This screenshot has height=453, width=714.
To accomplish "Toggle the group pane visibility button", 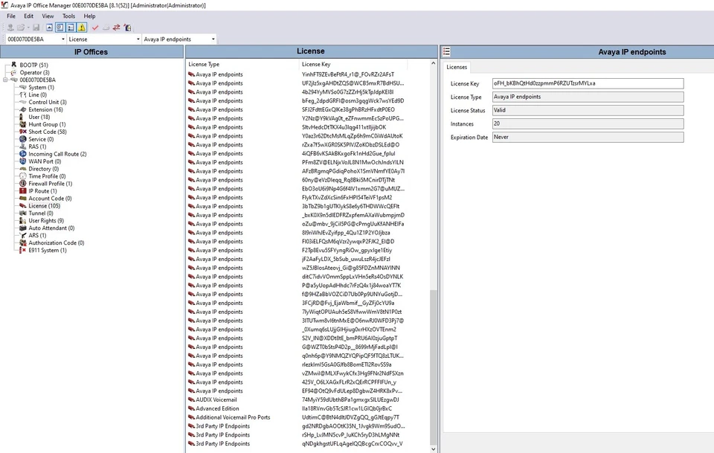I will point(59,27).
